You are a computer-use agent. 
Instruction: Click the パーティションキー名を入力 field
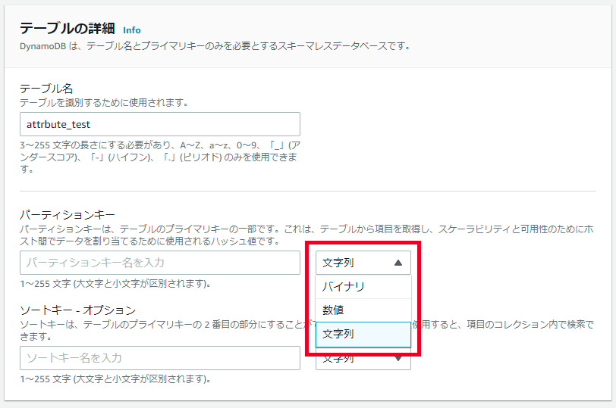click(160, 263)
